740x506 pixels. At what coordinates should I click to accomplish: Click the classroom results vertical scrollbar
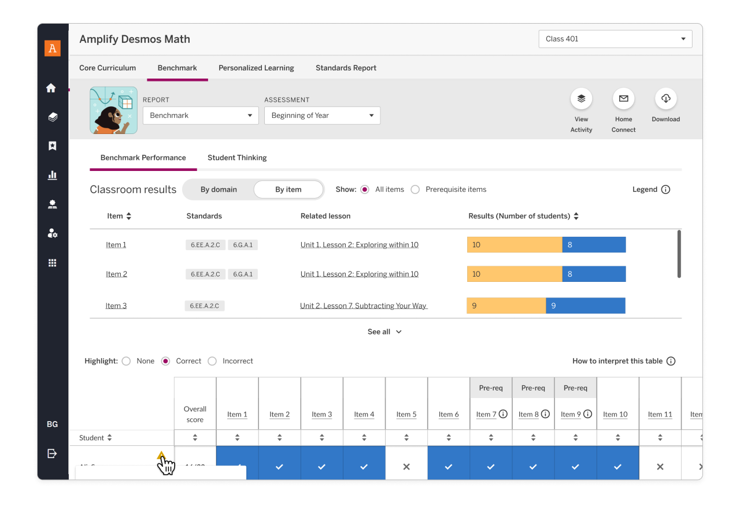[x=679, y=254]
